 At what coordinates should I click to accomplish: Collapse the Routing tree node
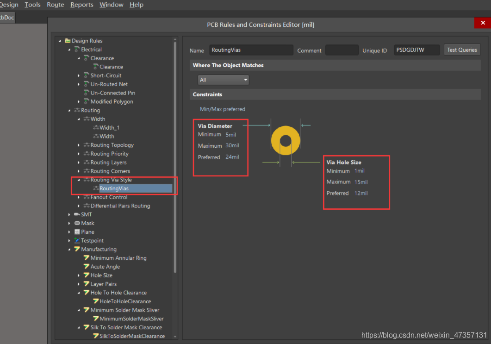coord(69,110)
